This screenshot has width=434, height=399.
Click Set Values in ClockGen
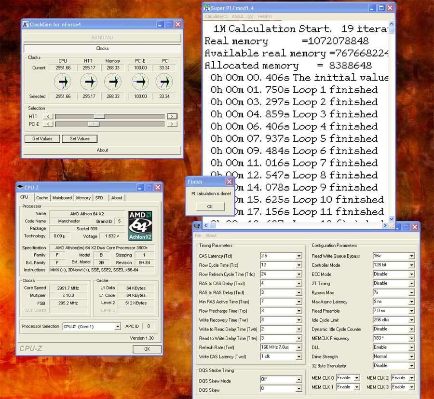pos(80,139)
